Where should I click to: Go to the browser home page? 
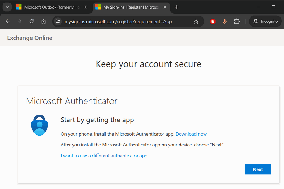[44, 21]
